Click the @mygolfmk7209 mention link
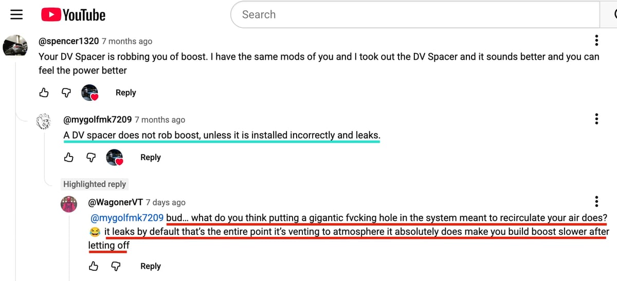Viewport: 617px width, 281px height. tap(127, 218)
